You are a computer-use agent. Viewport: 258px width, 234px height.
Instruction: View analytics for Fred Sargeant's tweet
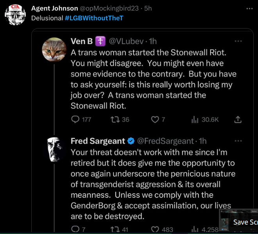195,229
